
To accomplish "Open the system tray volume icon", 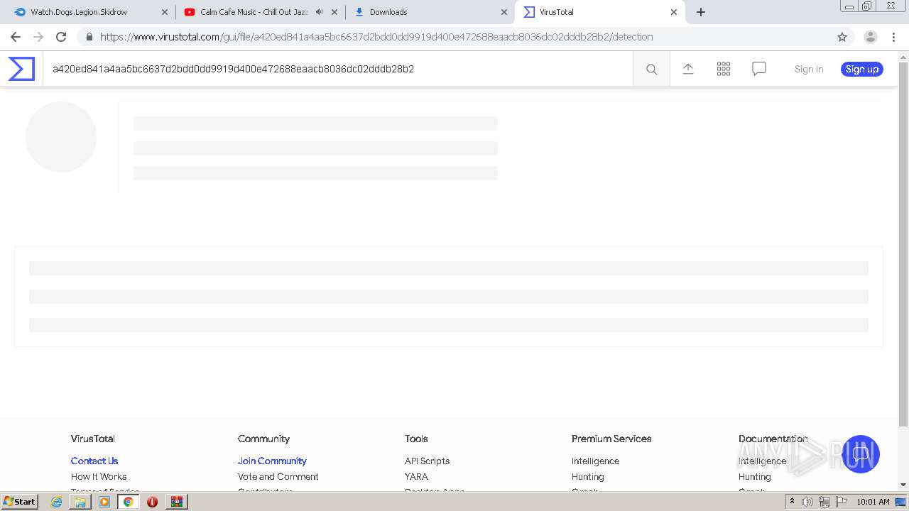I will [x=807, y=502].
